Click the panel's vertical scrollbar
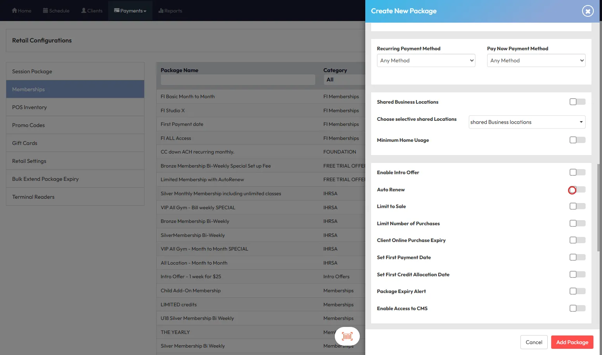The width and height of the screenshot is (602, 355). point(598,207)
